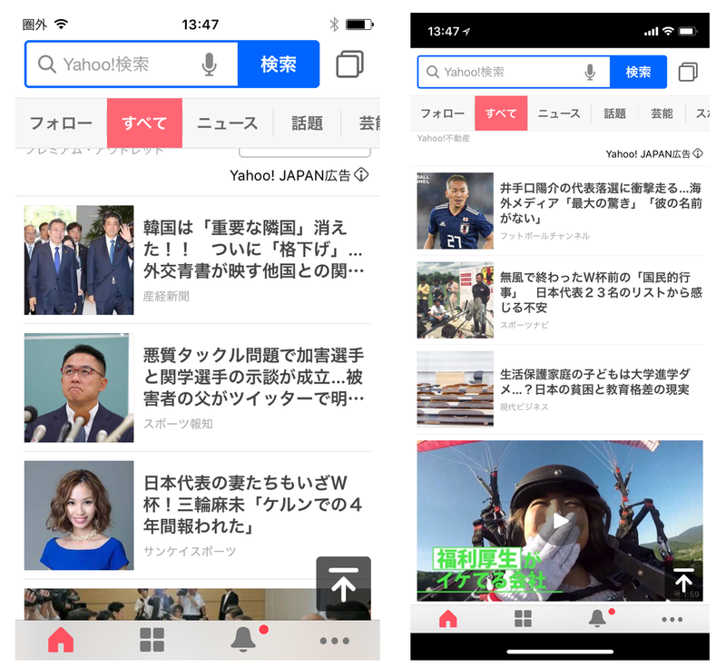Tap the press interview thumbnail on right phone
The width and height of the screenshot is (726, 668).
tap(456, 300)
